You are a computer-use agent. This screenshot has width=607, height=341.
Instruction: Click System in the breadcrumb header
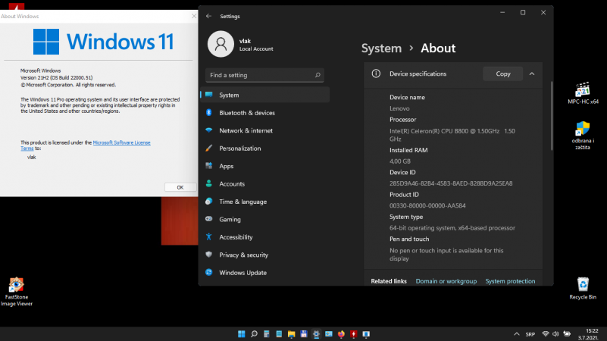coord(381,48)
